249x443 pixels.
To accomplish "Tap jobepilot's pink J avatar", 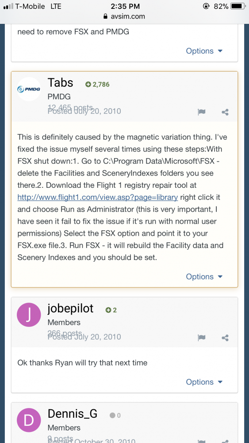I will (x=29, y=315).
